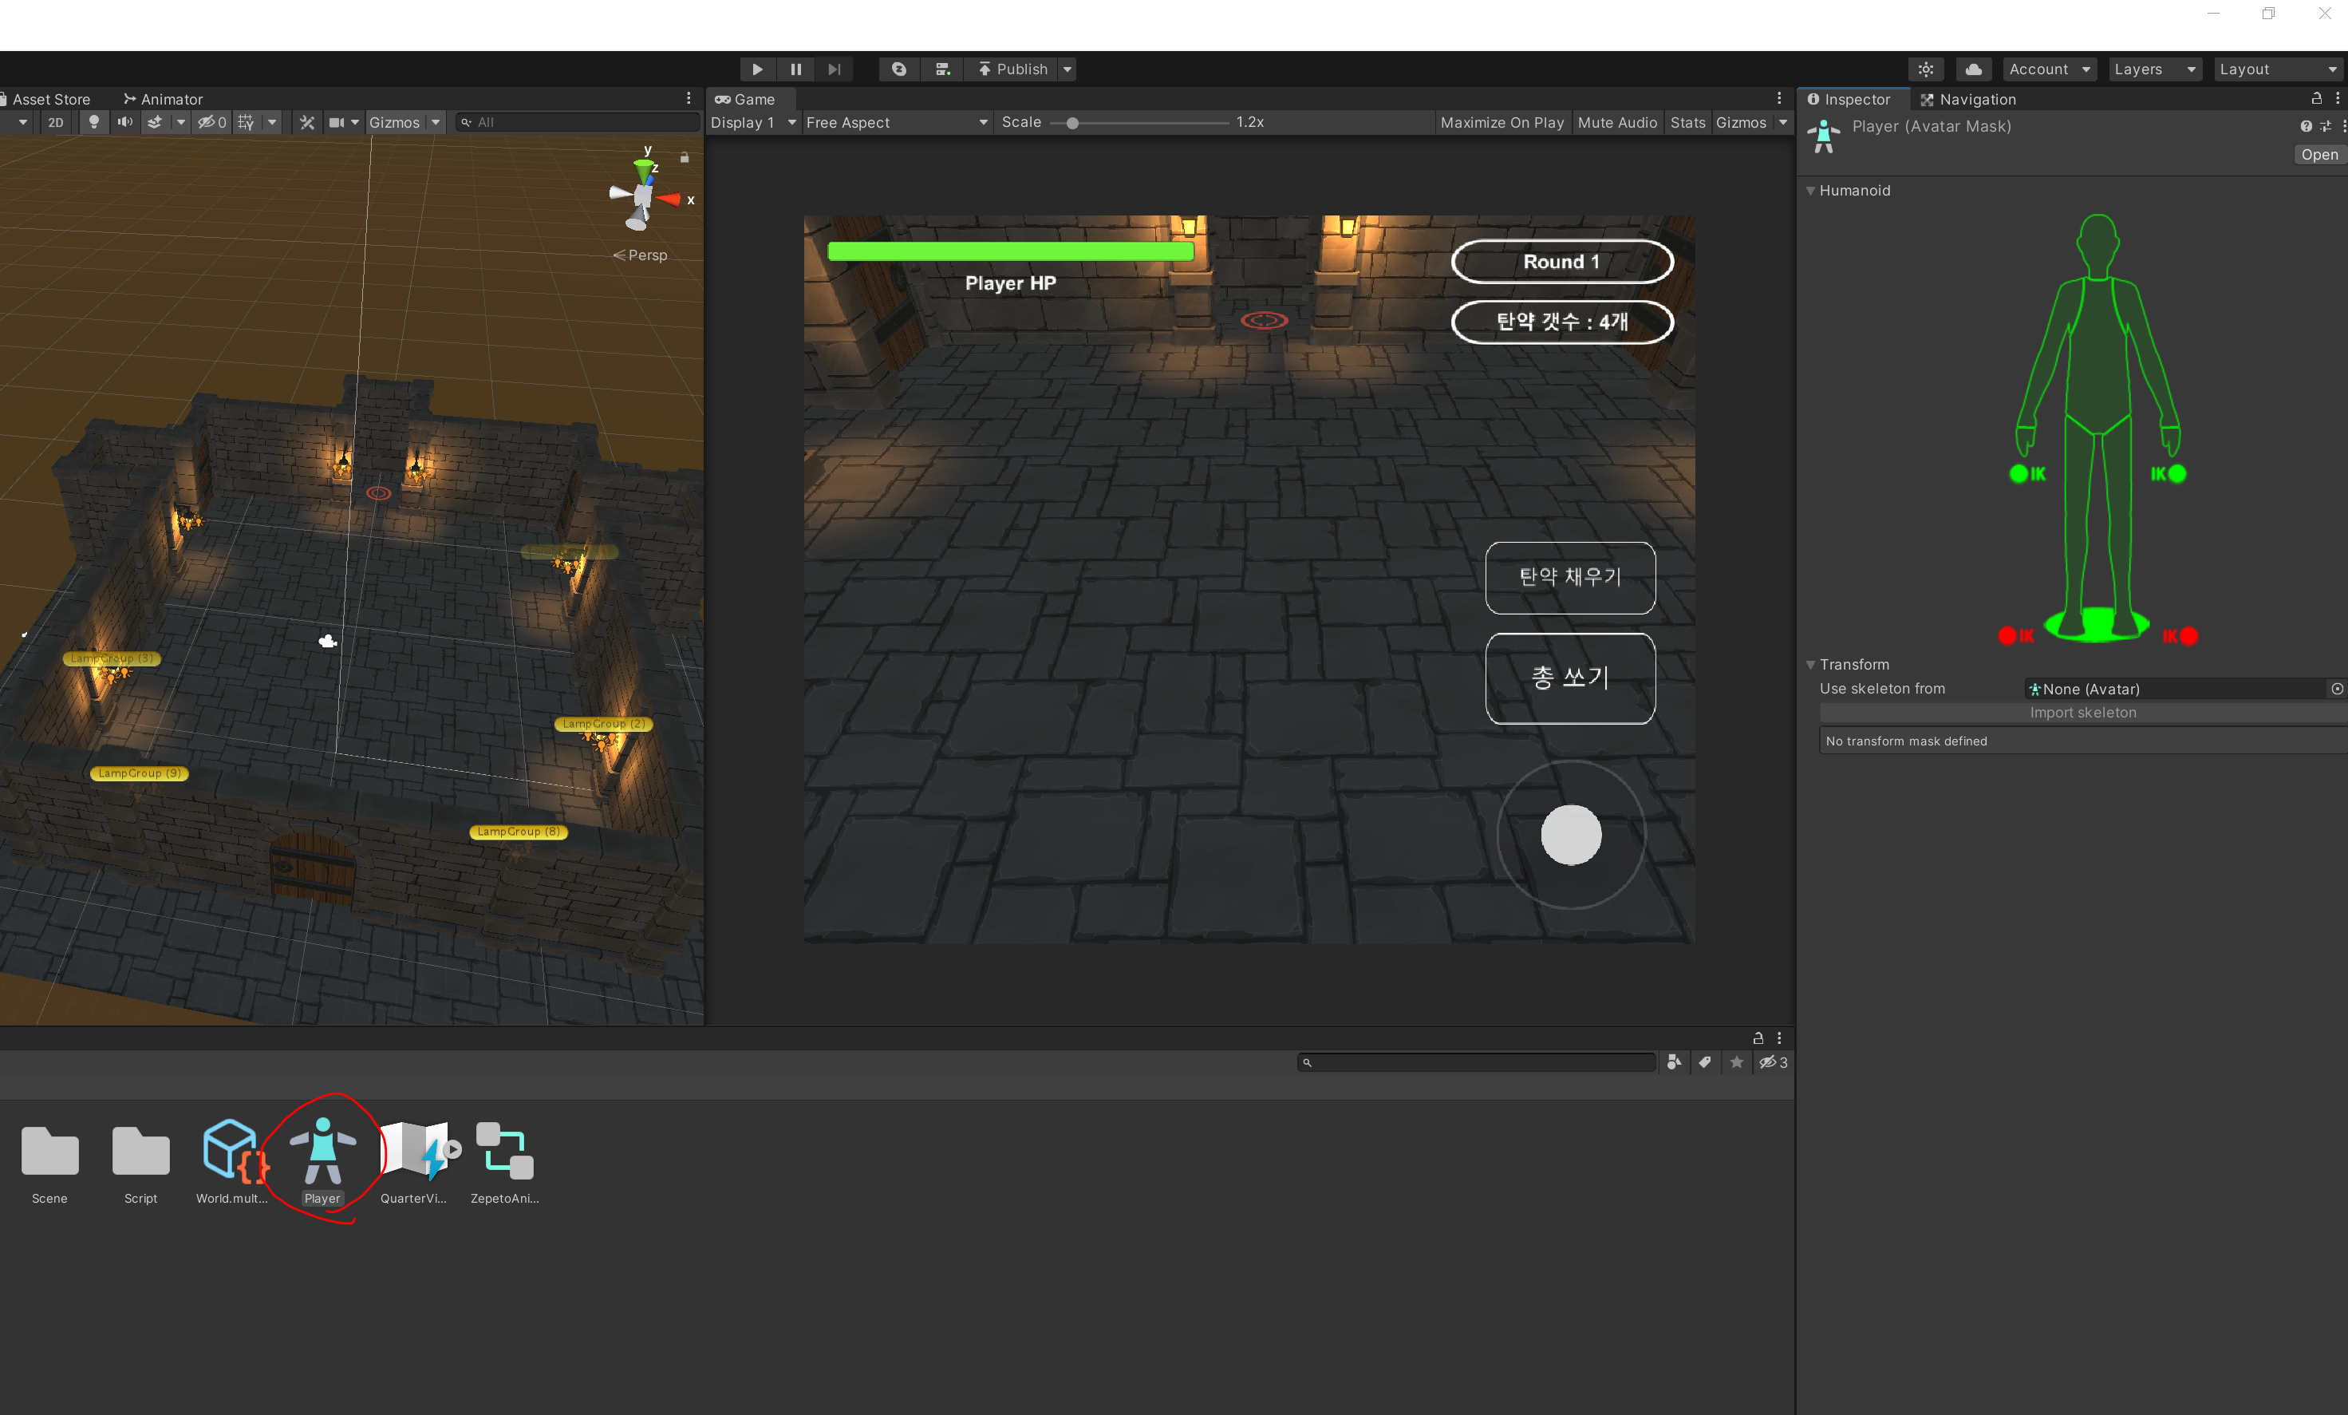Screen dimensions: 2348x1415
Task: Open the Layers dropdown
Action: [x=2153, y=69]
